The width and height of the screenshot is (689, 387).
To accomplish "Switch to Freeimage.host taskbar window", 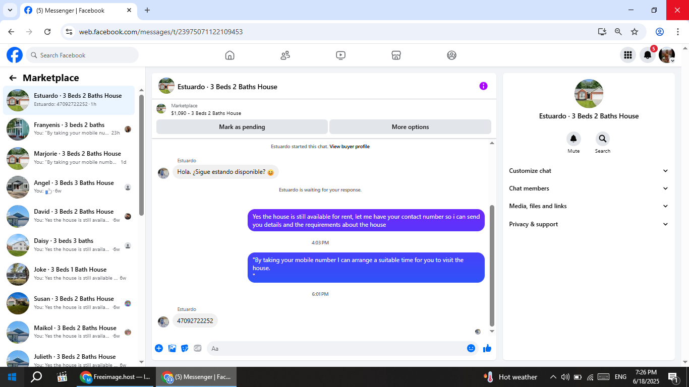I will tap(115, 377).
